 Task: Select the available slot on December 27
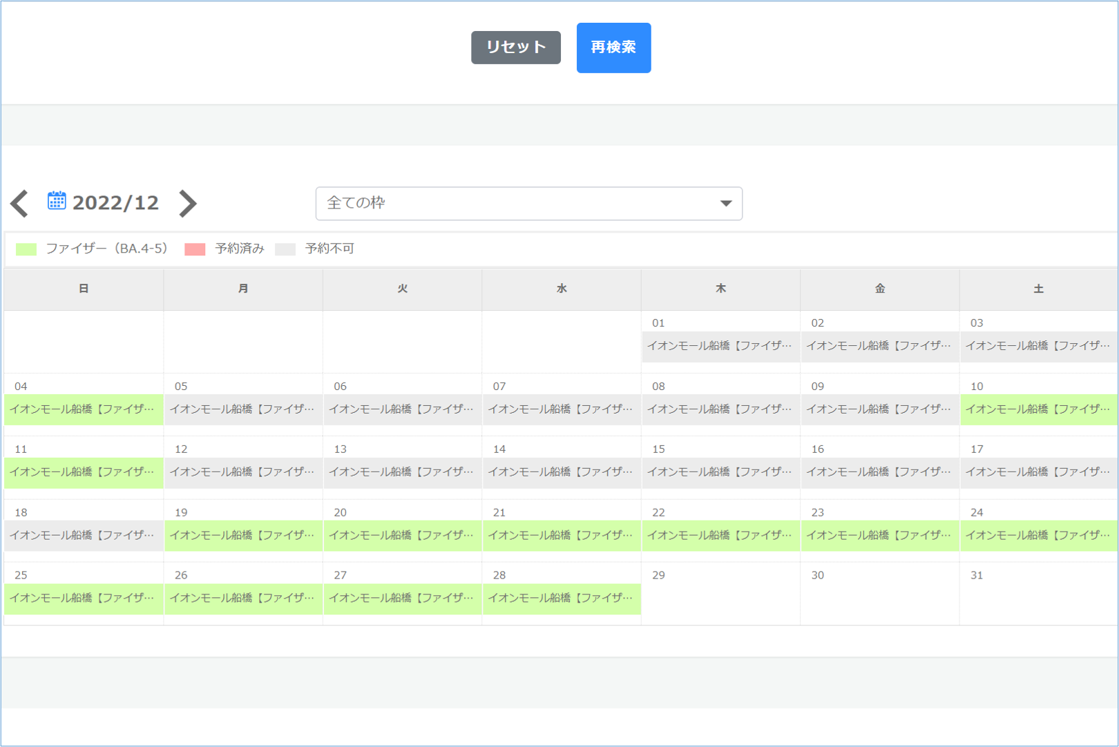pos(402,599)
